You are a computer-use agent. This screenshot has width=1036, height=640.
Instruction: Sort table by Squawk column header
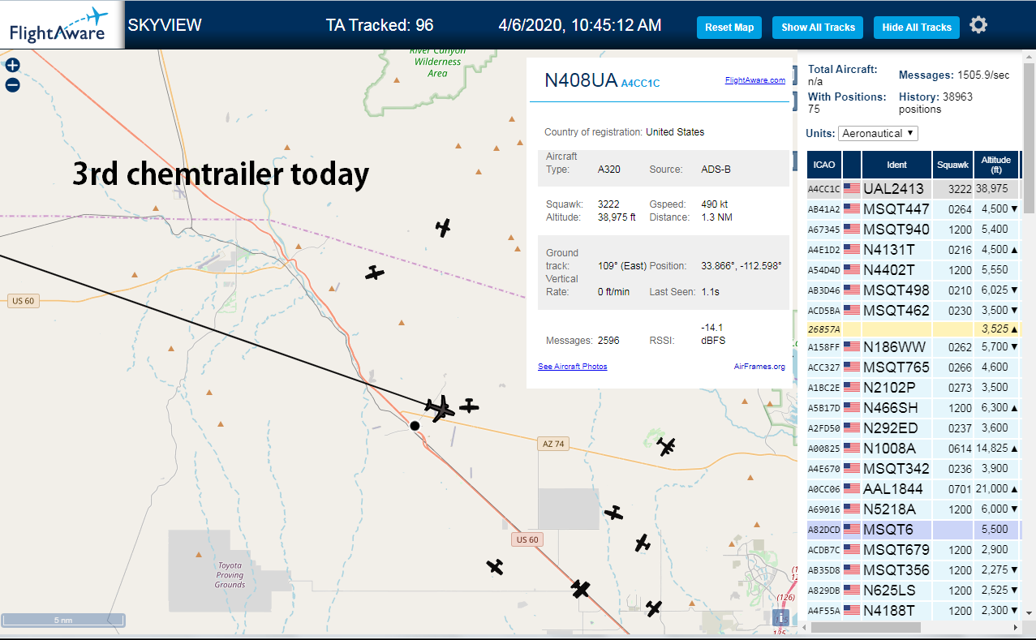952,165
